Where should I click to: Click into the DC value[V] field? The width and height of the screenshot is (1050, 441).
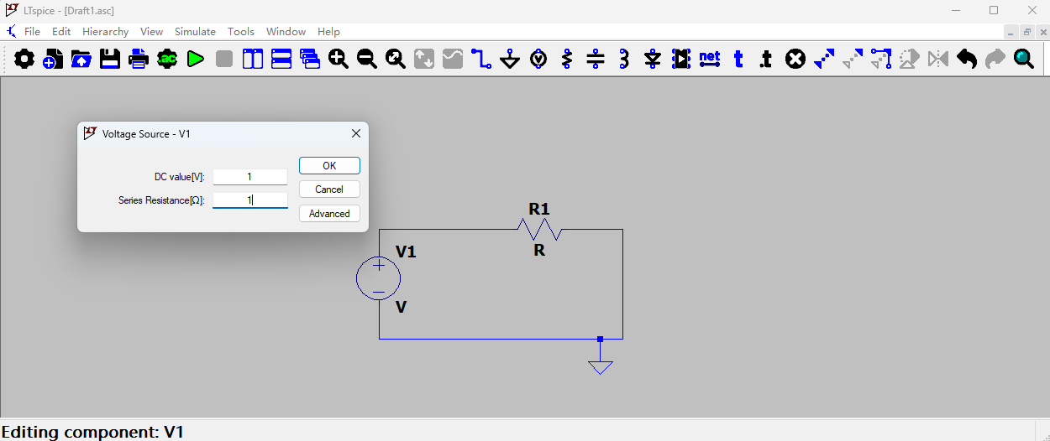point(250,177)
